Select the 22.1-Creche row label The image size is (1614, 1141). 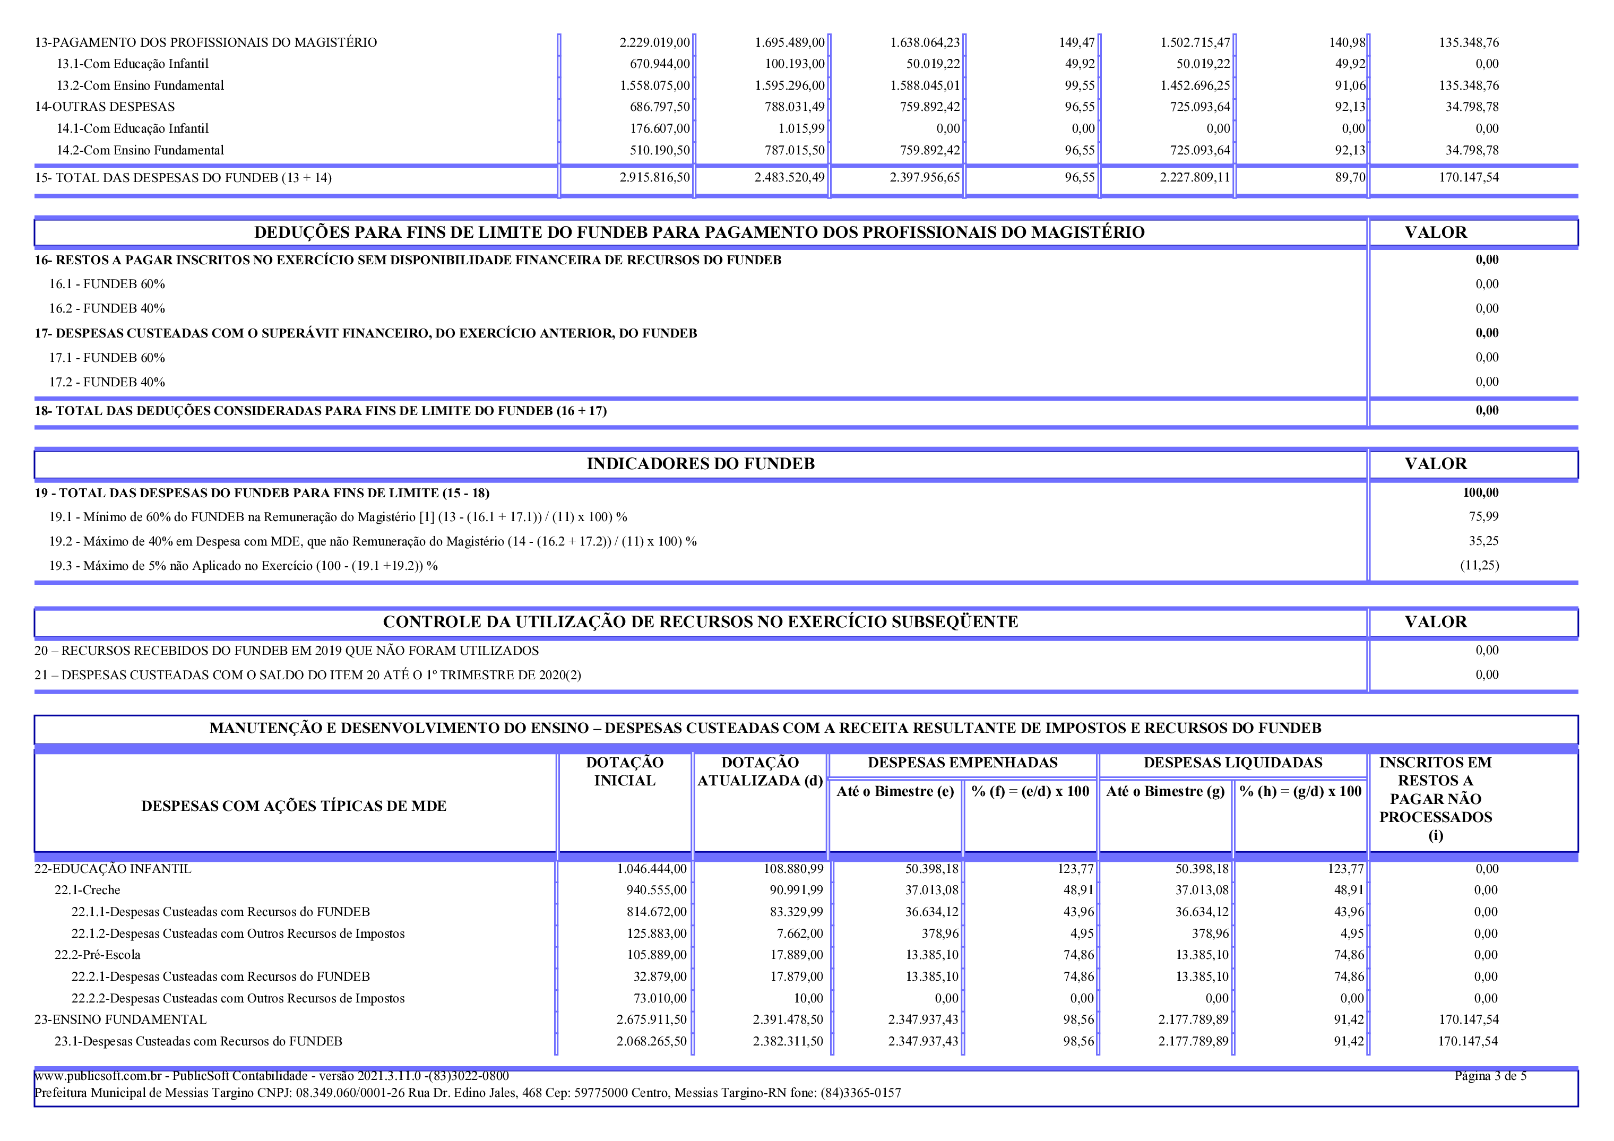pyautogui.click(x=87, y=891)
